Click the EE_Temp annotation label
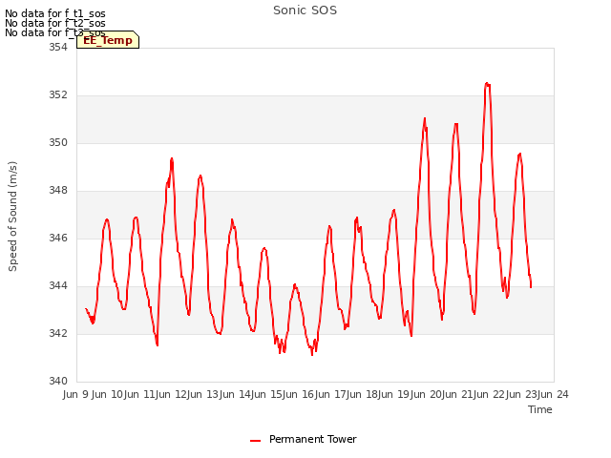Image resolution: width=611 pixels, height=458 pixels. (108, 40)
